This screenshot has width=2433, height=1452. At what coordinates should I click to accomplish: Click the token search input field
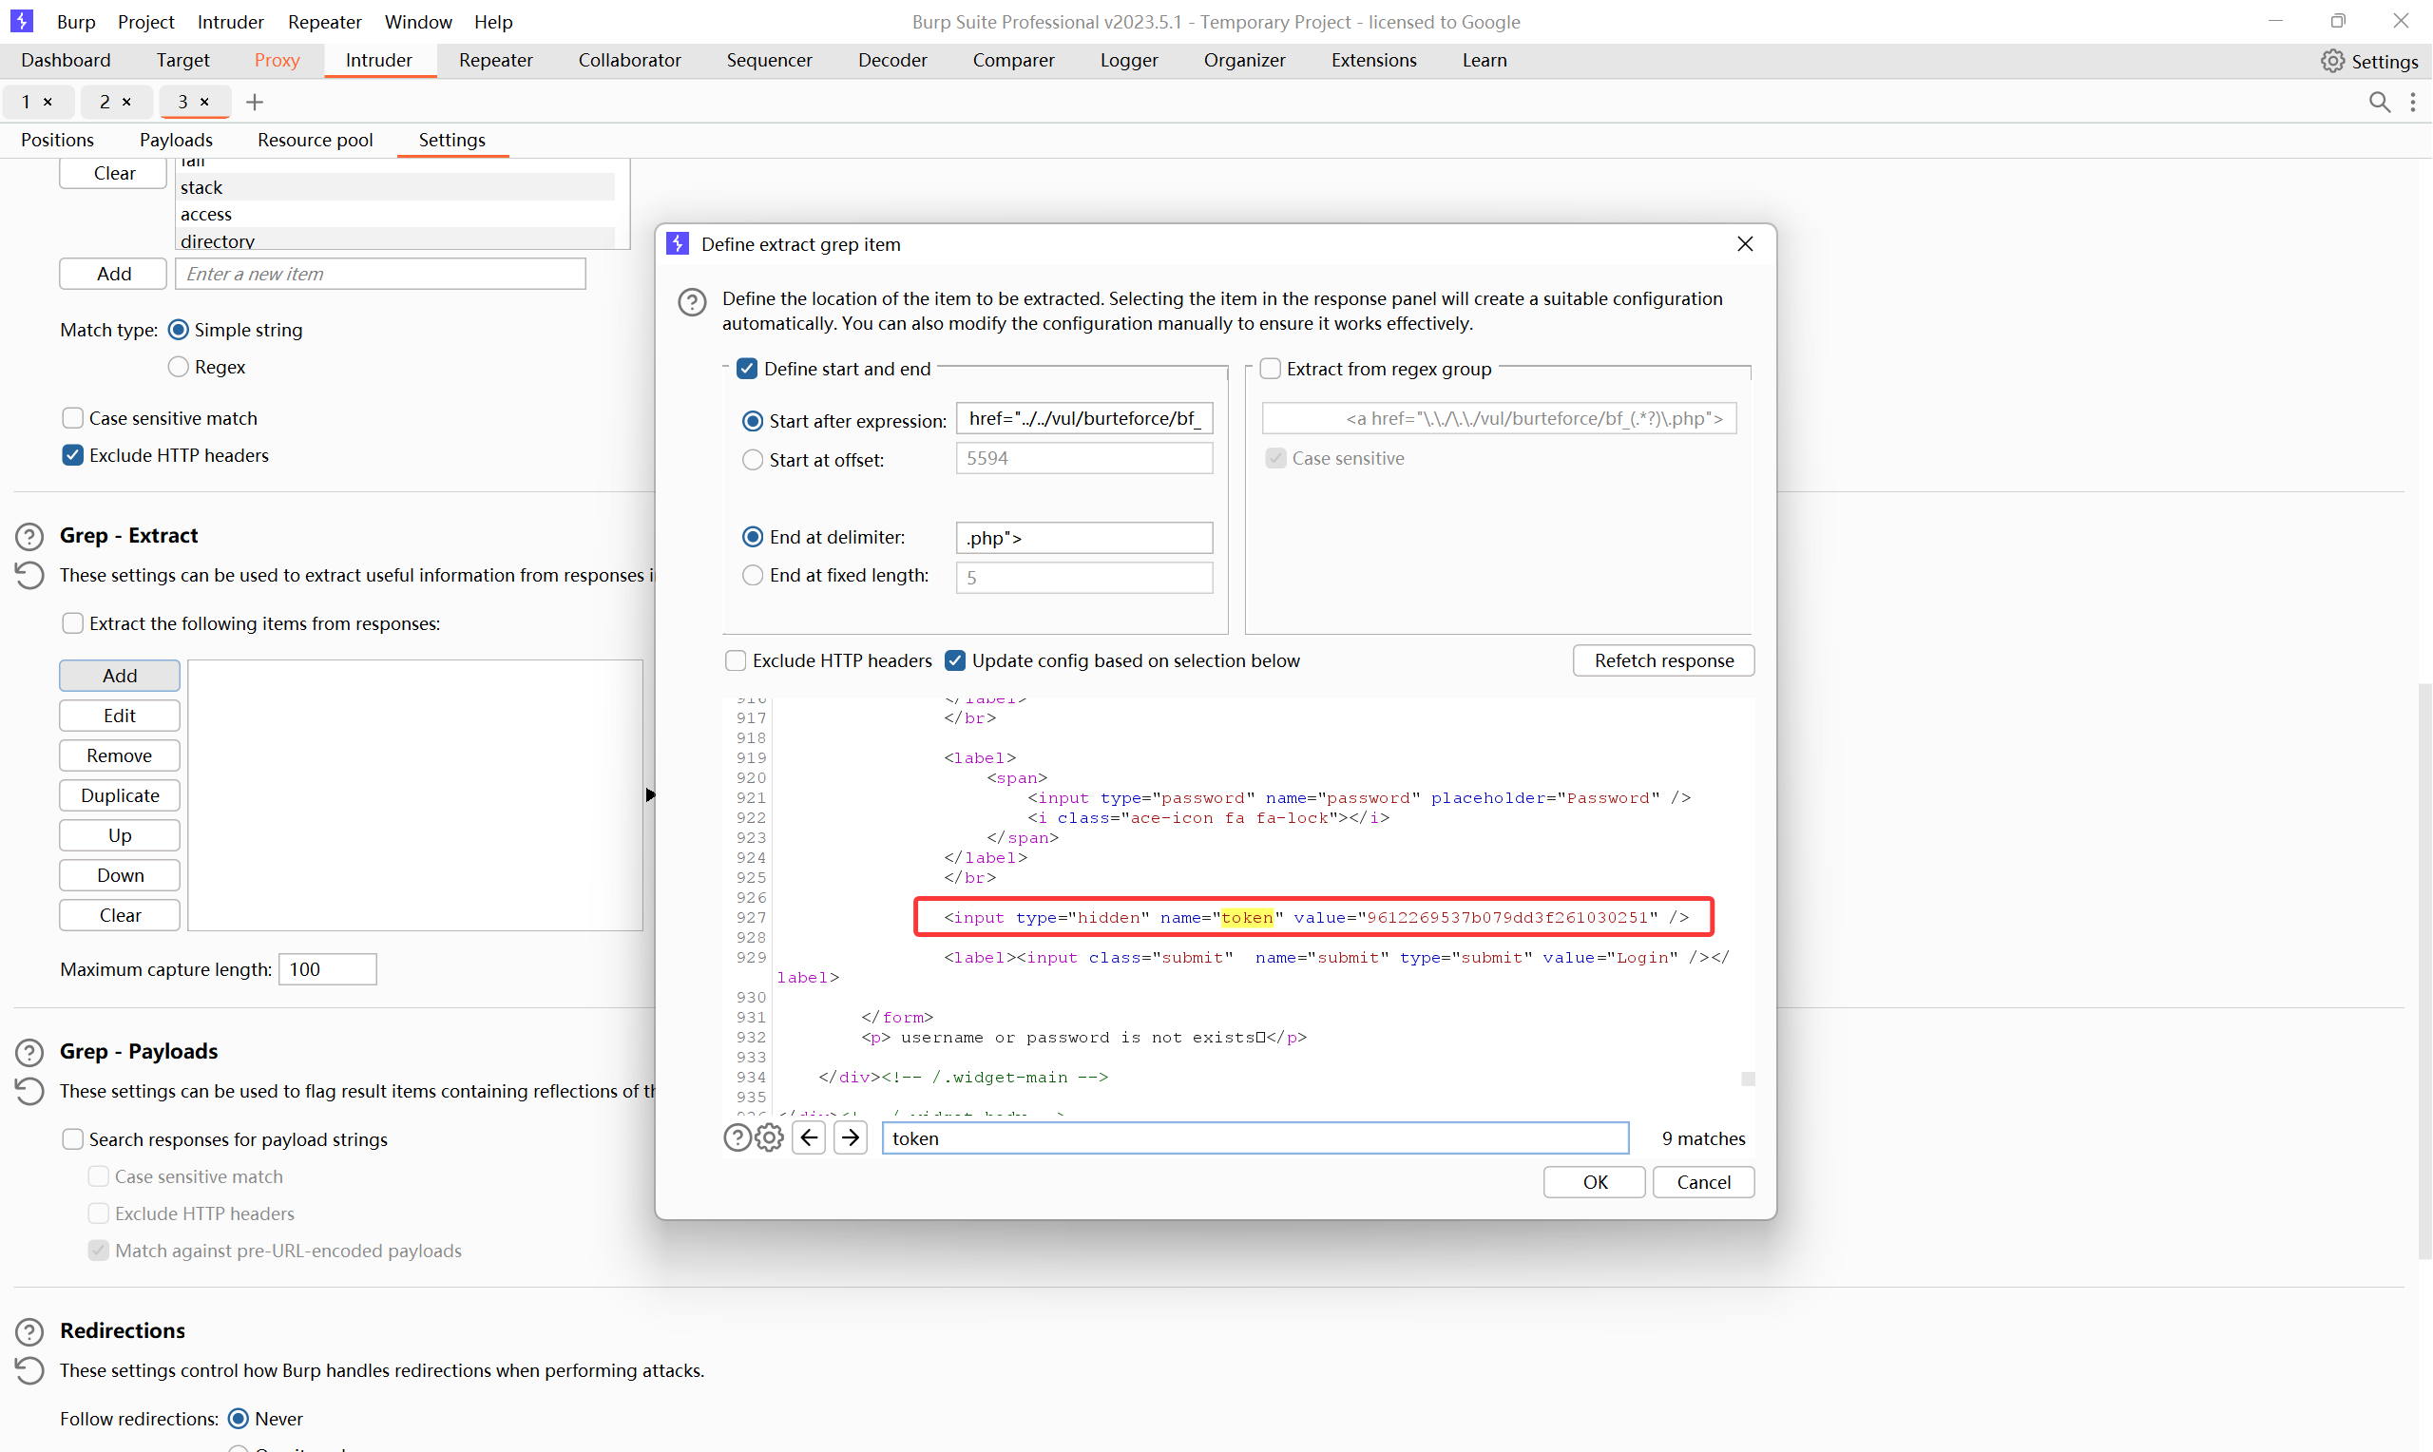(1255, 1137)
